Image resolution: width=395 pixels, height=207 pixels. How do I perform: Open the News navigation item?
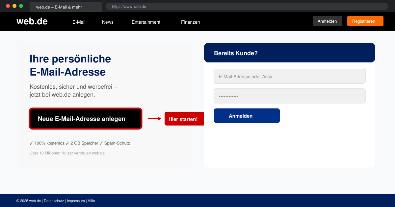tap(108, 22)
